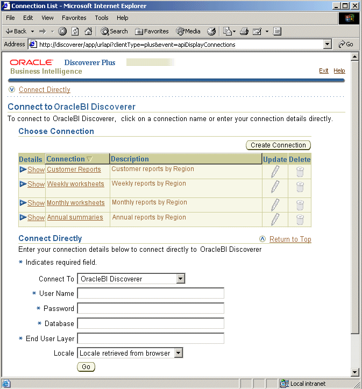The height and width of the screenshot is (389, 362).
Task: Click the End User Layer input field
Action: [151, 338]
